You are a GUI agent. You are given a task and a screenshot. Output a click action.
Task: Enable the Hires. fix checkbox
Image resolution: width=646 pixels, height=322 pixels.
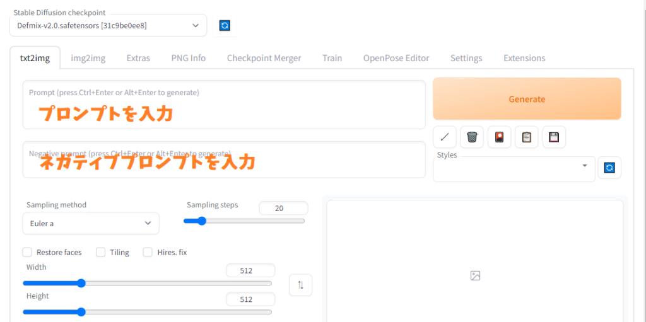click(x=148, y=252)
